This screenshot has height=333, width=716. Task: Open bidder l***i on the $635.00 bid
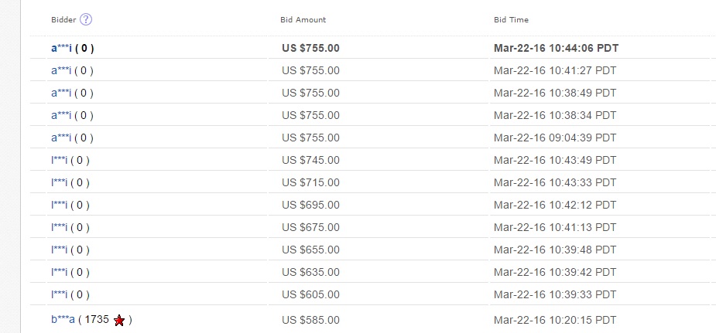[x=60, y=272]
